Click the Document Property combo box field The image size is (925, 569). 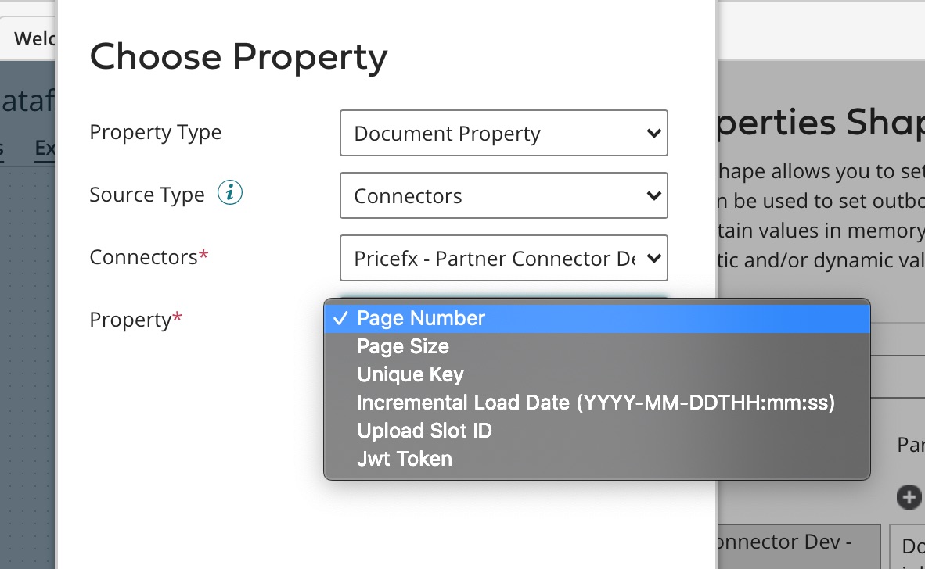(503, 133)
